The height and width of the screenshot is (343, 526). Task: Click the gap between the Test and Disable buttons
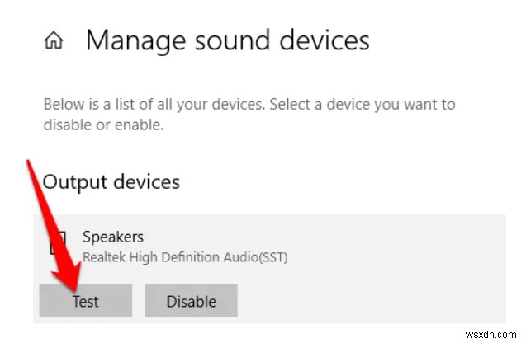[138, 301]
